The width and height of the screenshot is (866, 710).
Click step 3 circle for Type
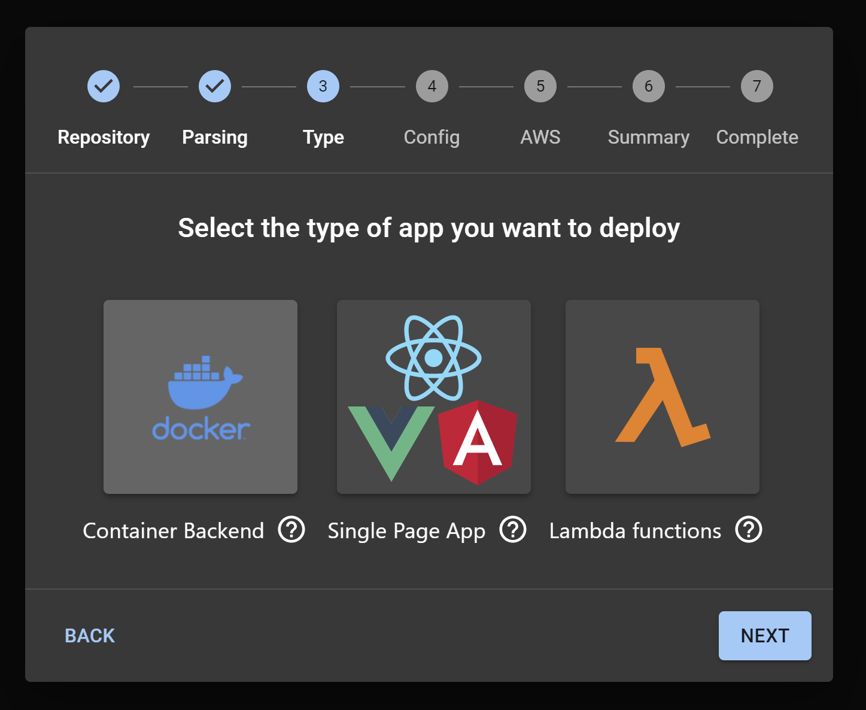[x=323, y=86]
